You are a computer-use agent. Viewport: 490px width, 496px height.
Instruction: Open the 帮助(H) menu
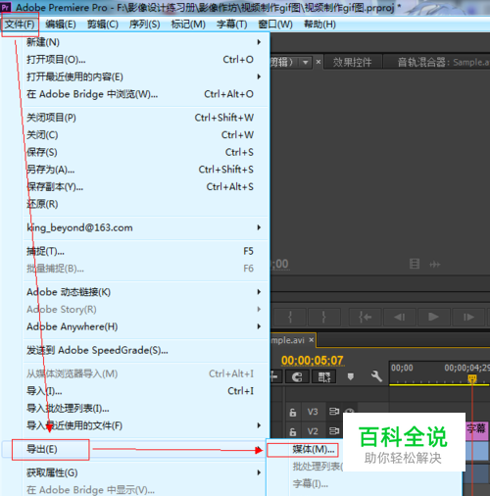pyautogui.click(x=319, y=25)
